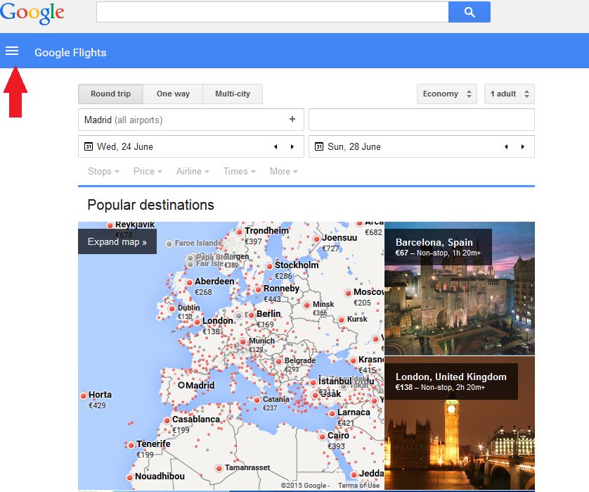Select the One way option

173,94
